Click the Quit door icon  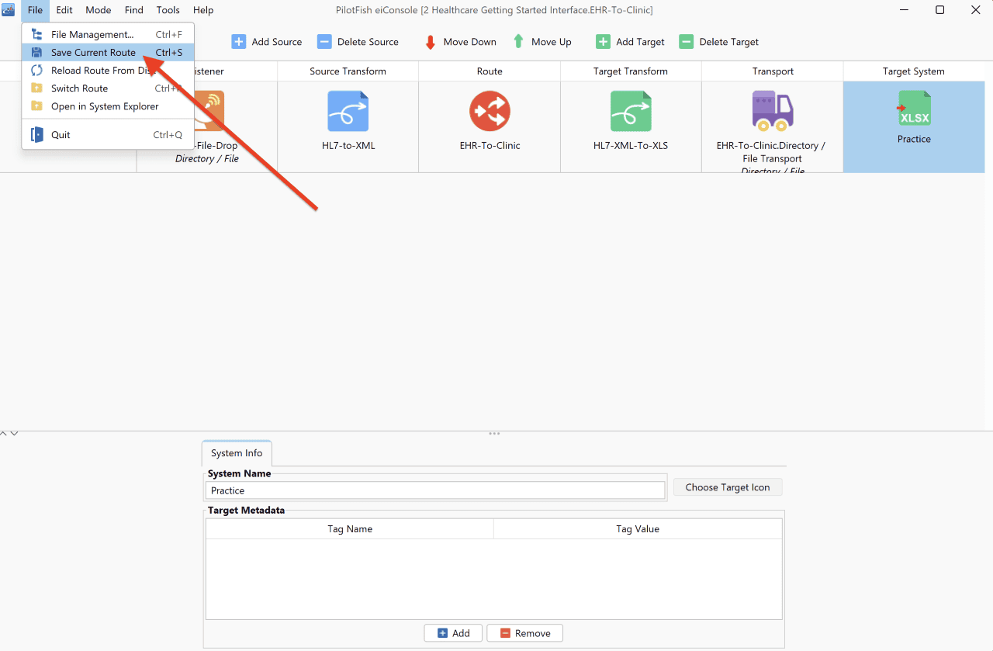click(36, 135)
